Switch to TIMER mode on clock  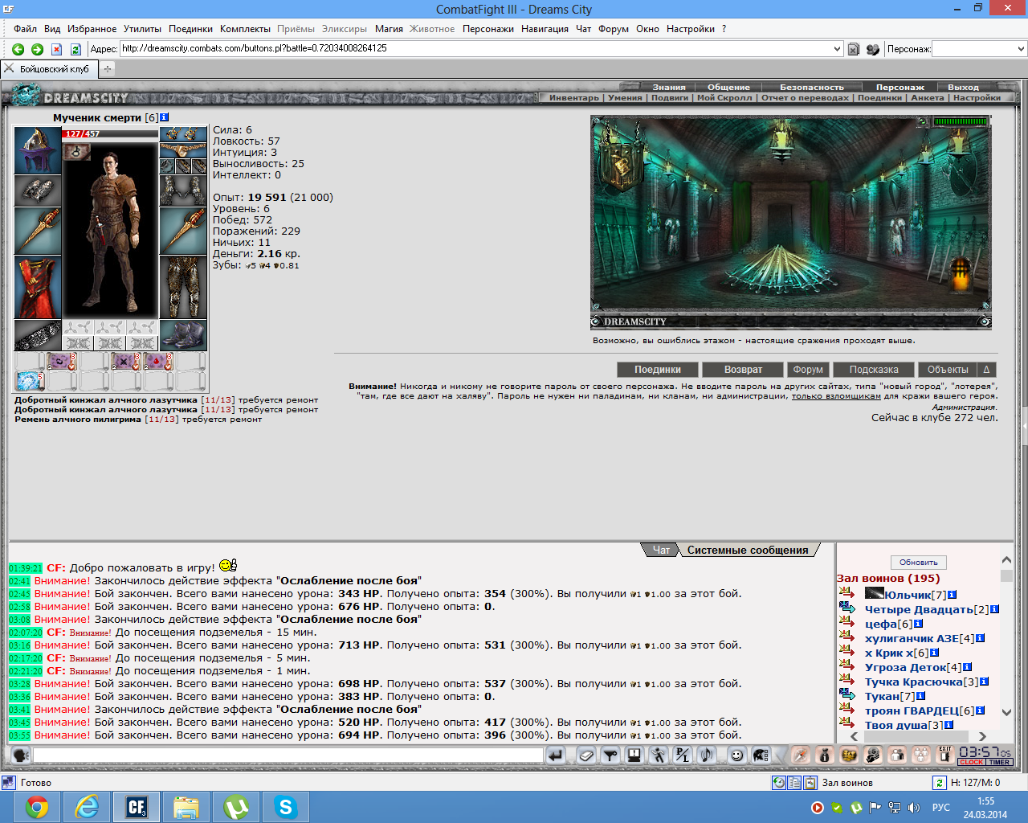click(1000, 762)
